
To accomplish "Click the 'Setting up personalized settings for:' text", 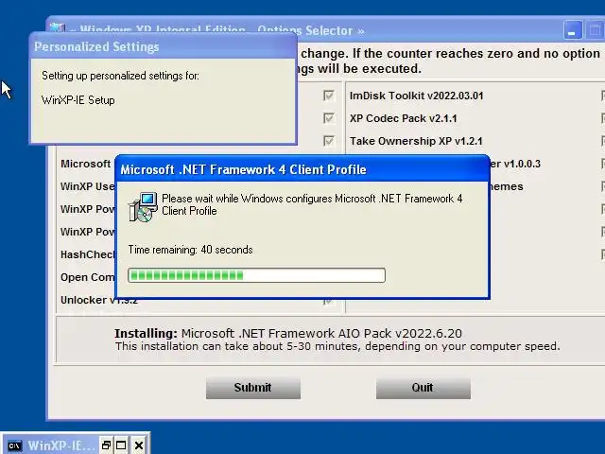I will click(120, 76).
